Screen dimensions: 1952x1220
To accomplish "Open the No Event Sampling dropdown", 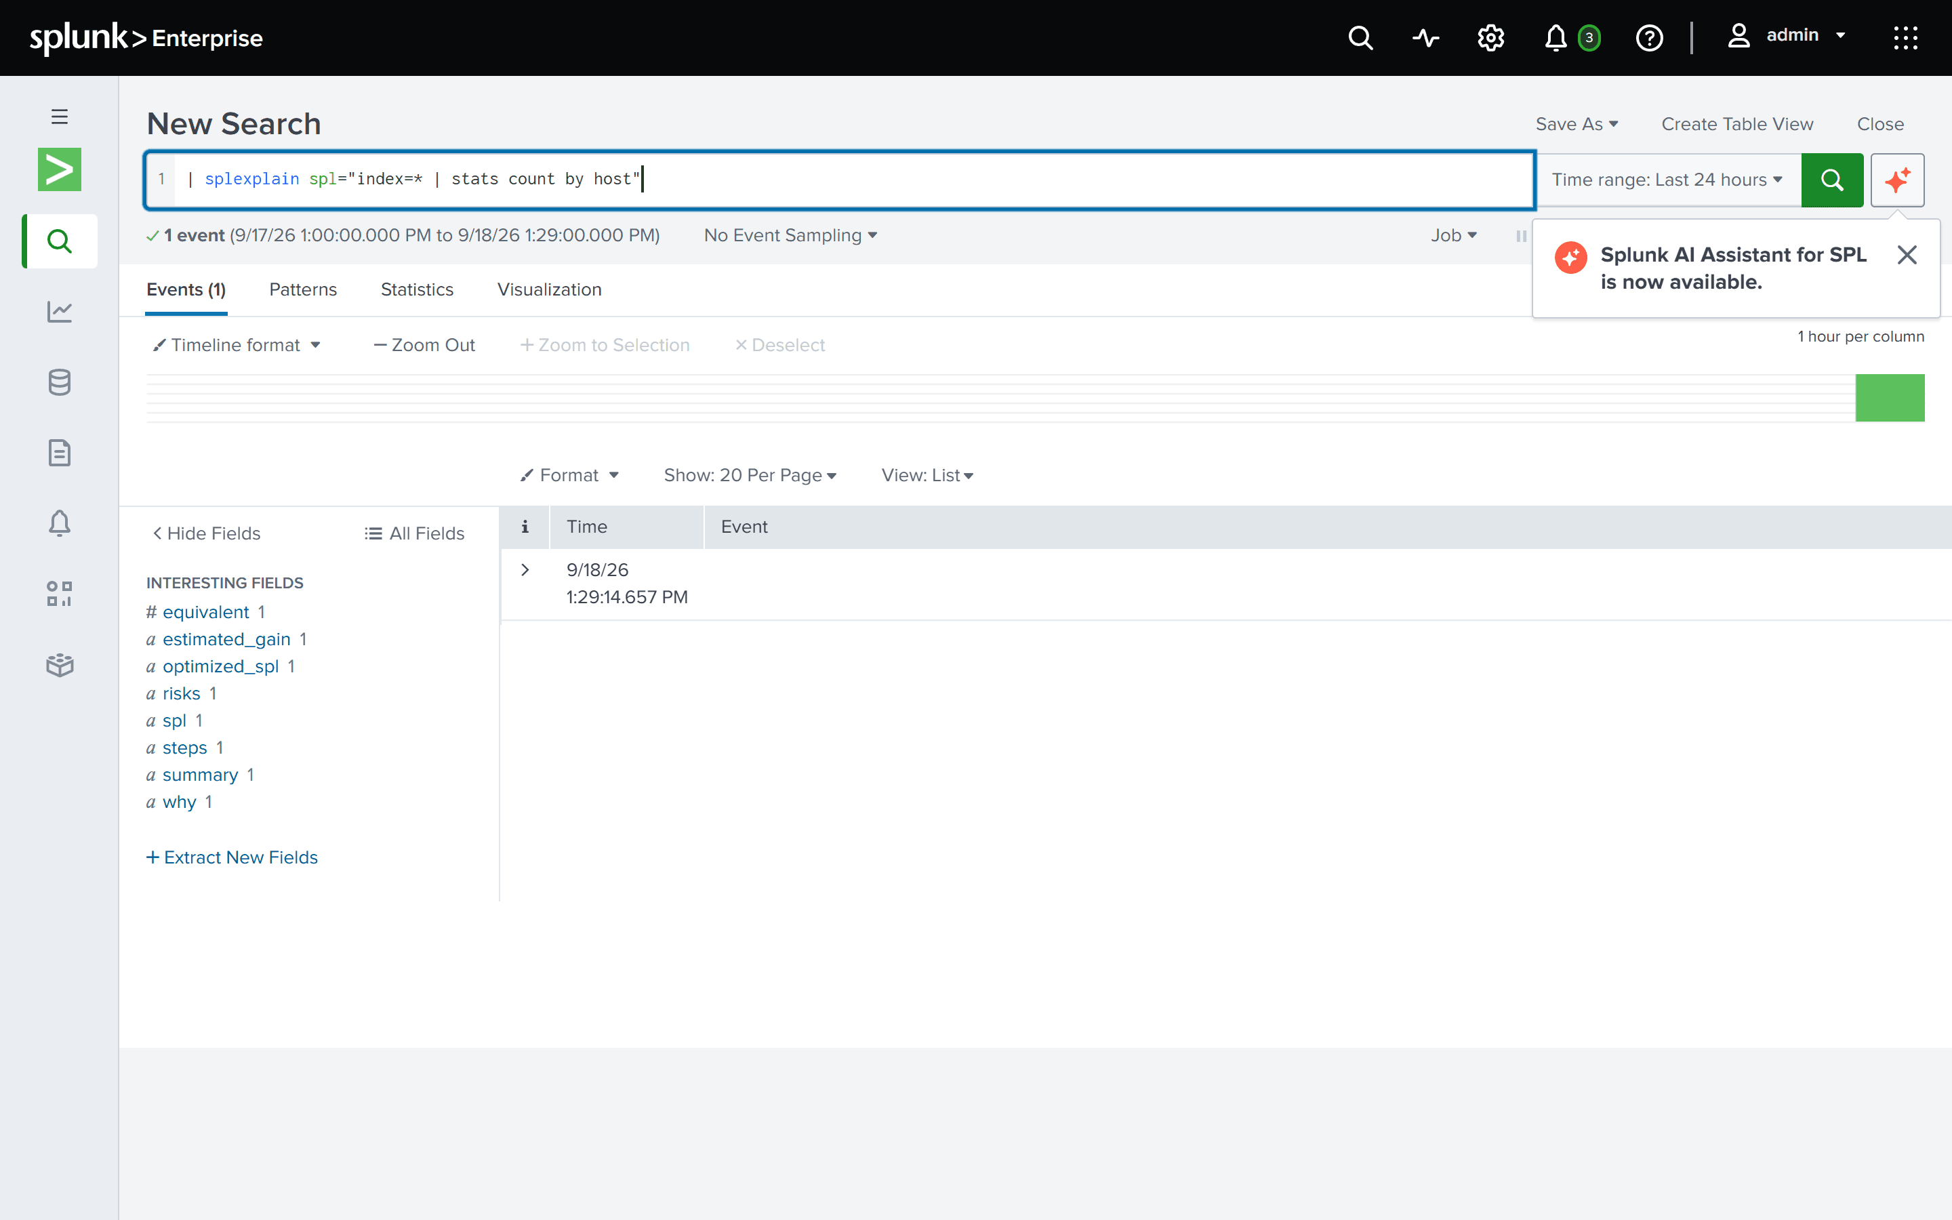I will point(790,236).
